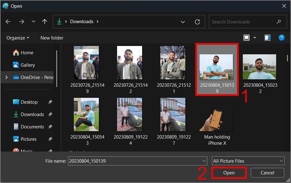Click the pin icon beside Desktop
Screen dimensions: 291x183
coord(50,102)
